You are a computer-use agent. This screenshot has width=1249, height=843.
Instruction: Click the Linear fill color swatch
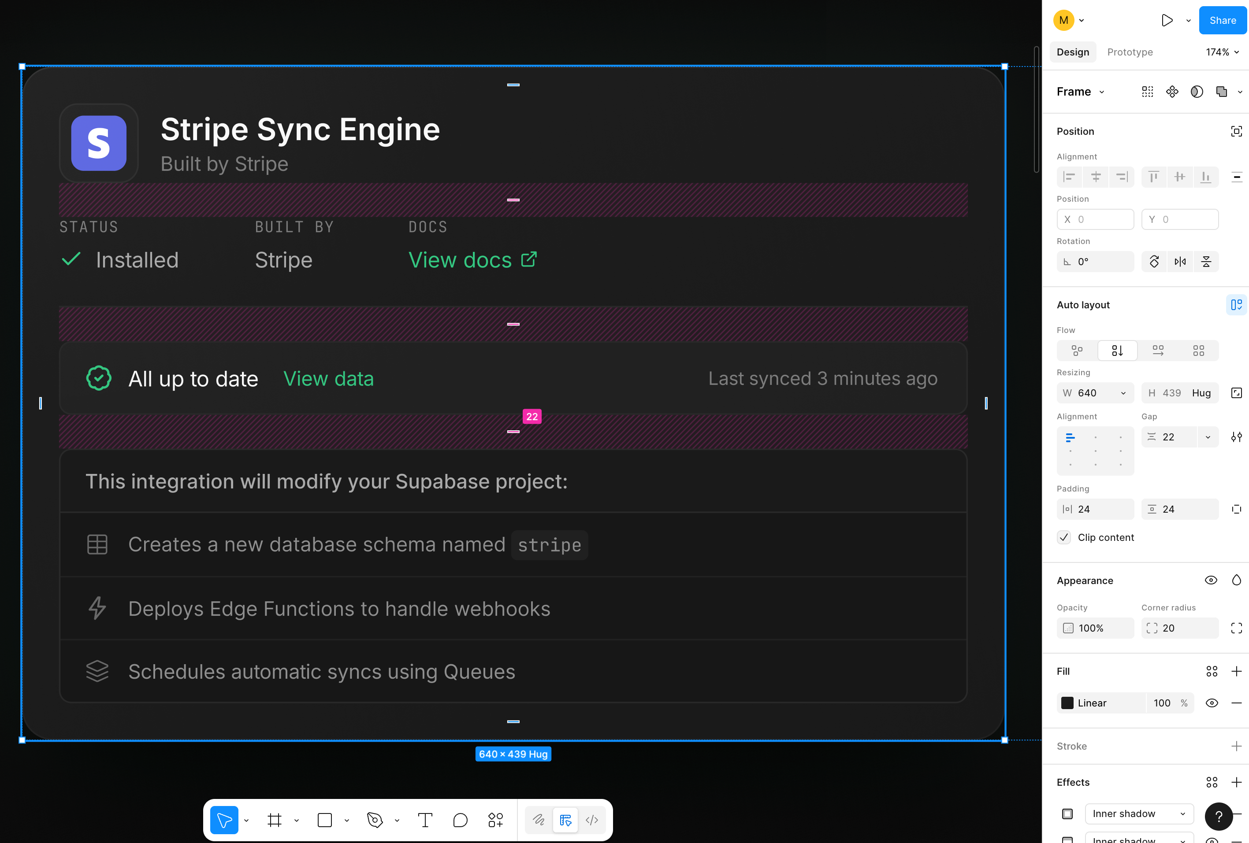point(1067,703)
